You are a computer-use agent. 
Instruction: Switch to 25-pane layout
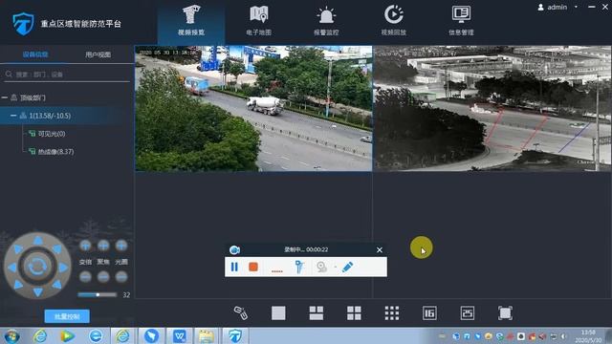click(468, 312)
